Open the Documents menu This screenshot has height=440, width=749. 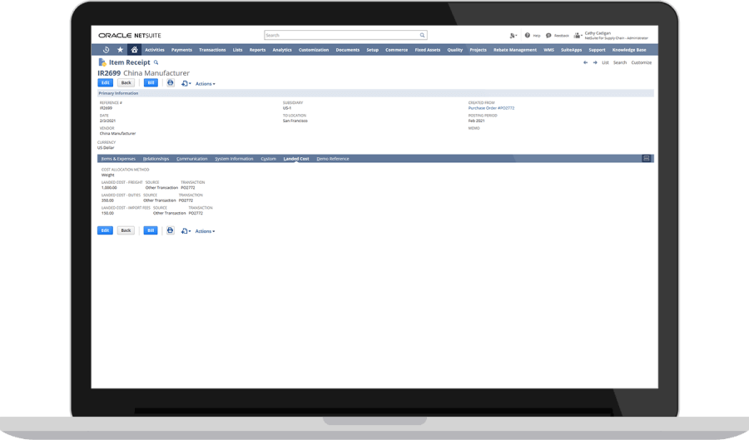pyautogui.click(x=348, y=50)
